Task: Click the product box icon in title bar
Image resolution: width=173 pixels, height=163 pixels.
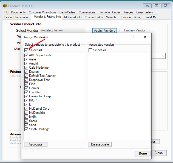Action: tap(5, 6)
